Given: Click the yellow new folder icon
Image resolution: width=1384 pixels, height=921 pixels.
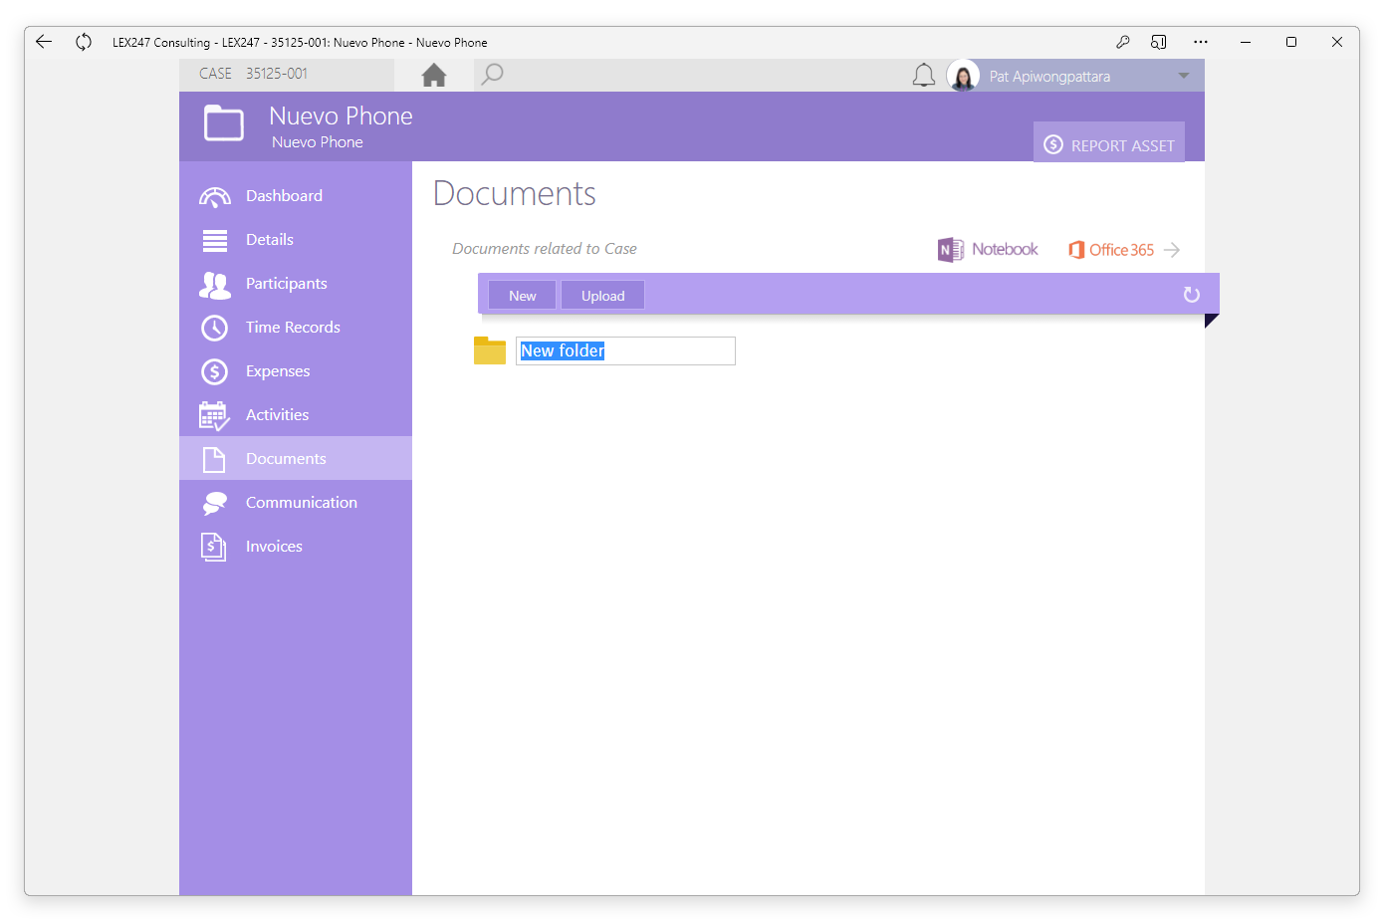Looking at the screenshot, I should coord(490,350).
